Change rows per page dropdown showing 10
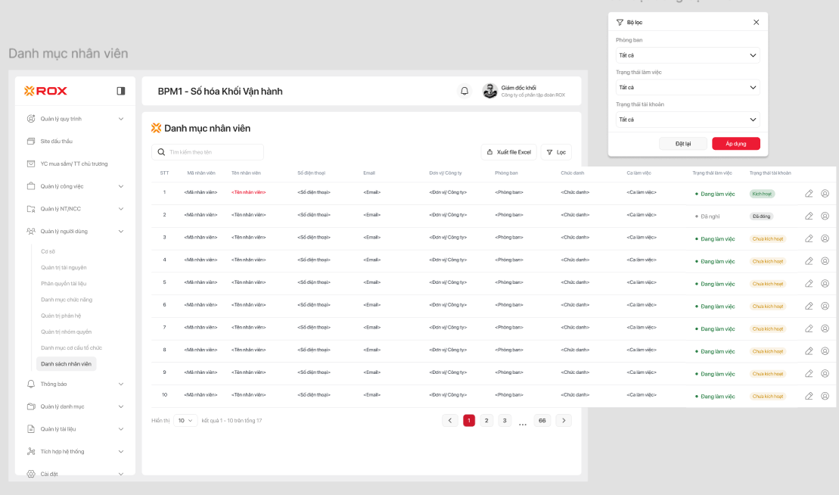The width and height of the screenshot is (839, 495). (x=185, y=420)
